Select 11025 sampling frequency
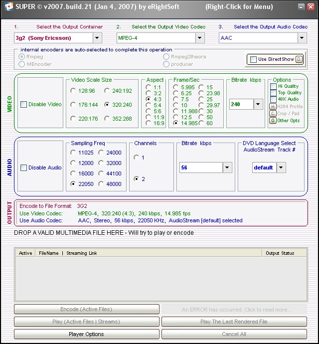 pyautogui.click(x=73, y=153)
